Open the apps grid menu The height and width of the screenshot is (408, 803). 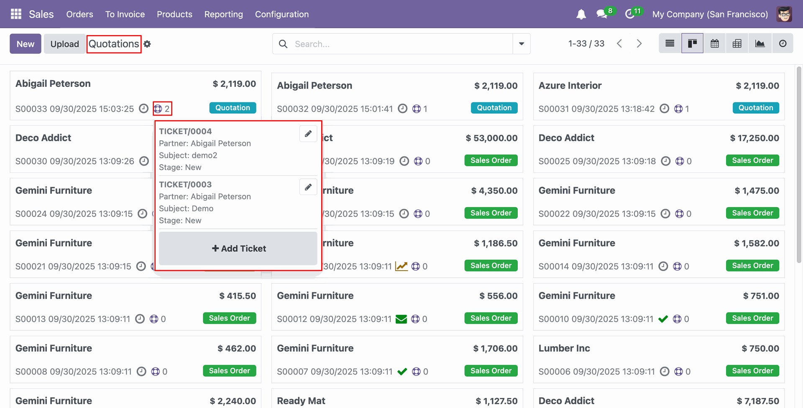tap(16, 14)
